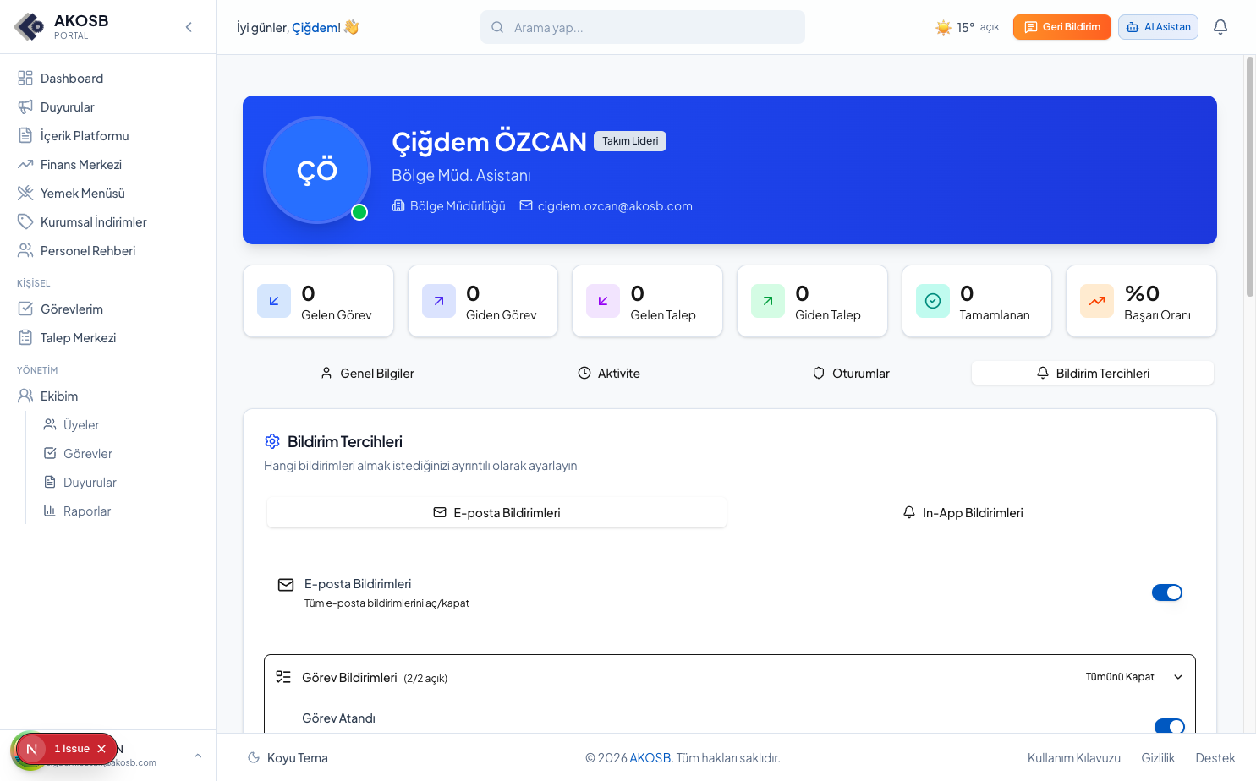The width and height of the screenshot is (1256, 781).
Task: Click the ÇÖ profile avatar
Action: coord(317,170)
